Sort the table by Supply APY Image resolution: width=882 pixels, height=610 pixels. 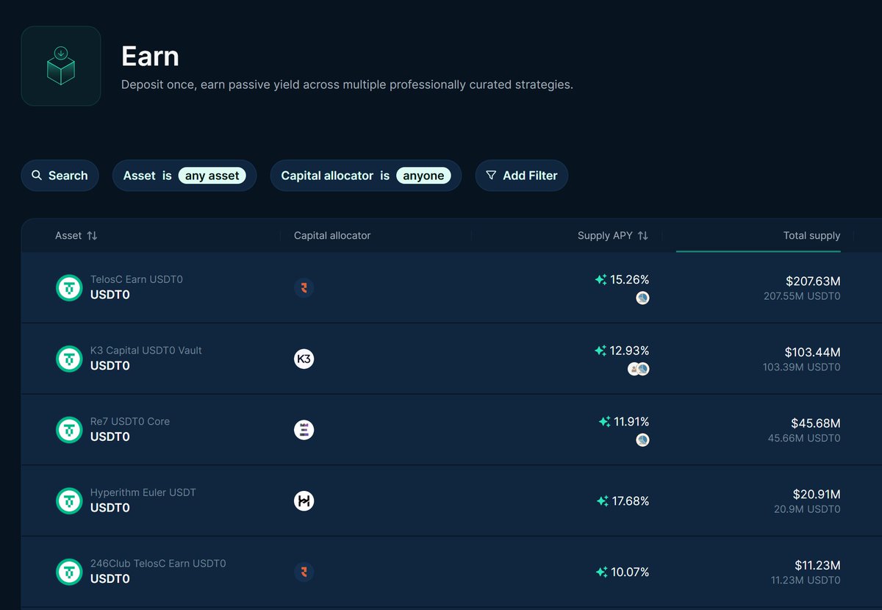(613, 236)
